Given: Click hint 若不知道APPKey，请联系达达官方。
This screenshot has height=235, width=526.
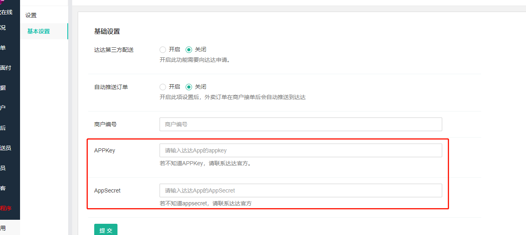Looking at the screenshot, I should point(206,164).
